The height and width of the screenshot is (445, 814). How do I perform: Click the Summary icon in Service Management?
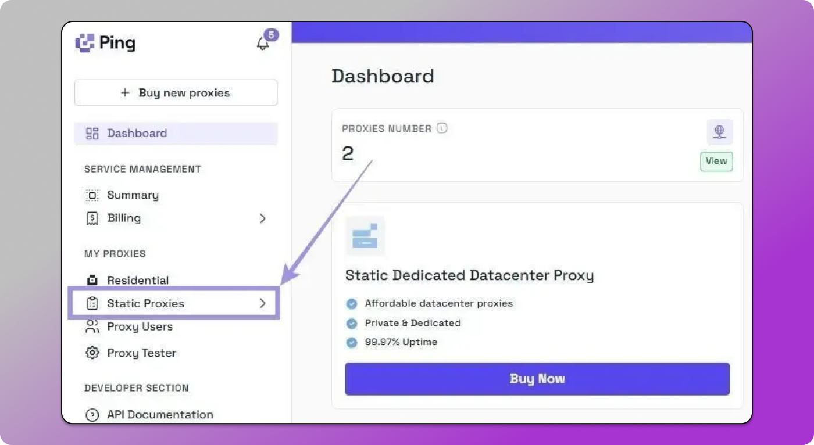(x=92, y=195)
